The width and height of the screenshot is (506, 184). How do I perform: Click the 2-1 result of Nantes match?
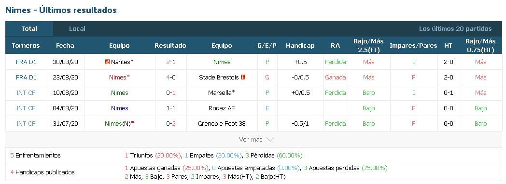tap(170, 62)
